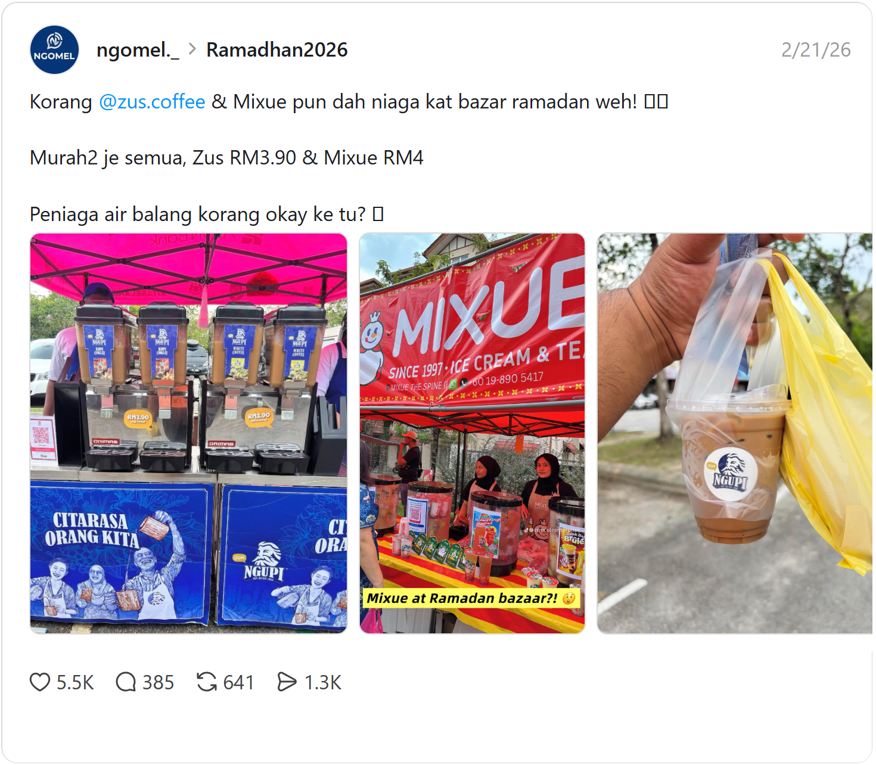Click the 2/21/26 post date

click(816, 50)
